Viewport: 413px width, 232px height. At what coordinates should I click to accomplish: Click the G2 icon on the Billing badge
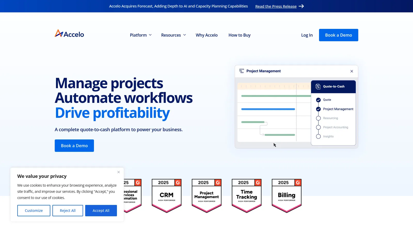click(x=298, y=183)
